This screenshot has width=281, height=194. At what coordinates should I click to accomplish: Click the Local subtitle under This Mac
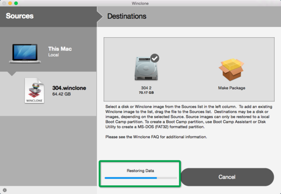[53, 55]
